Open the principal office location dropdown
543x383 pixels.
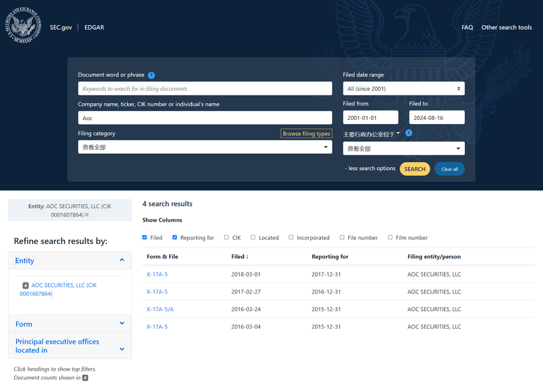pyautogui.click(x=404, y=148)
